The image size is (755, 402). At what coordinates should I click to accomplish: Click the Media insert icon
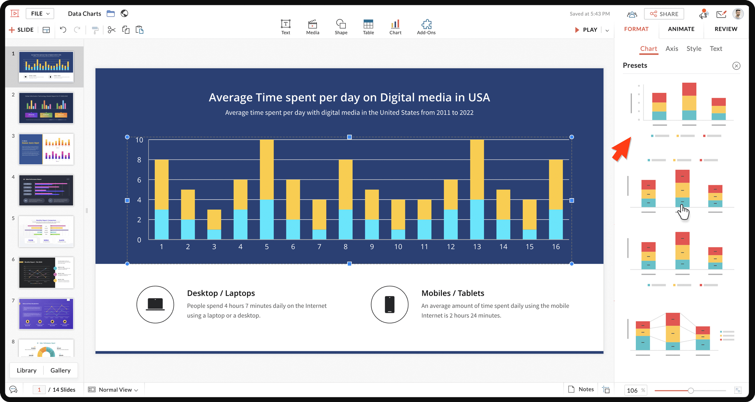(x=312, y=27)
